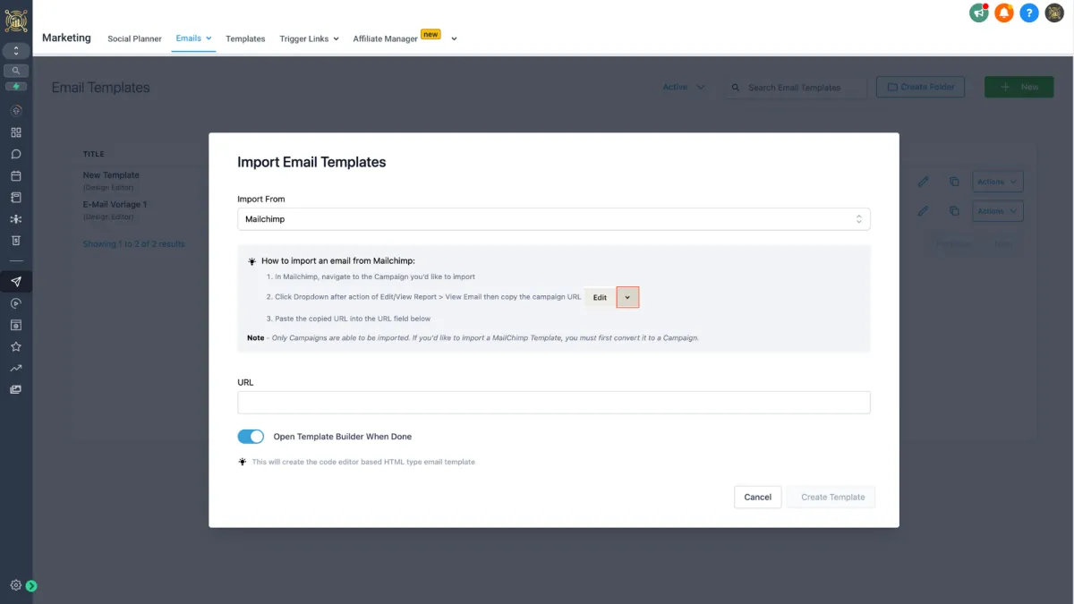Click the Search Email Templates field
The height and width of the screenshot is (604, 1074).
coord(795,88)
